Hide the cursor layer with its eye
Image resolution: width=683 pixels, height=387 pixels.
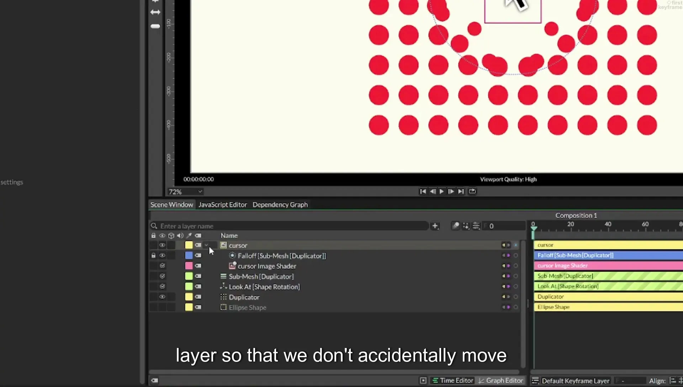[x=162, y=245]
